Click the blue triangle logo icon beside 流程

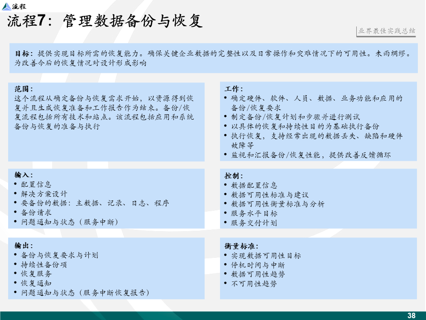(x=6, y=6)
